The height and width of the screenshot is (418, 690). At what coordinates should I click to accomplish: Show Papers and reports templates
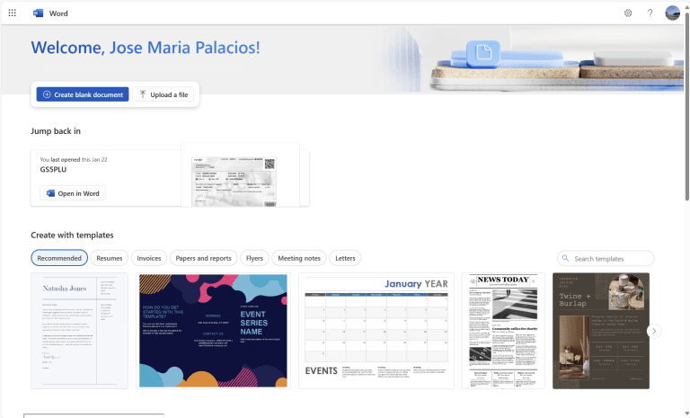coord(203,258)
